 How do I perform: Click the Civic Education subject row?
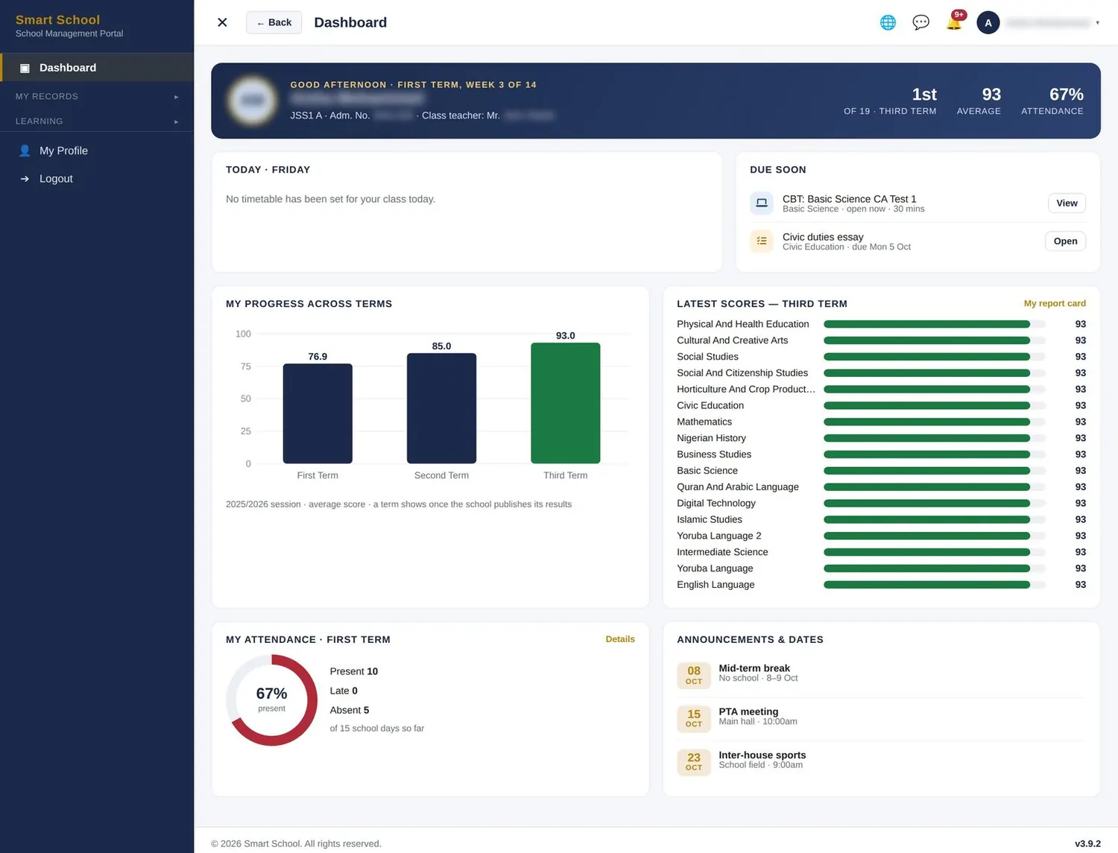[881, 405]
